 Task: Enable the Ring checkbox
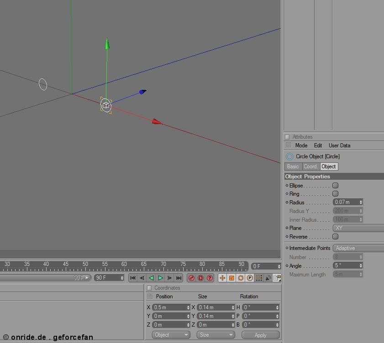tap(335, 193)
